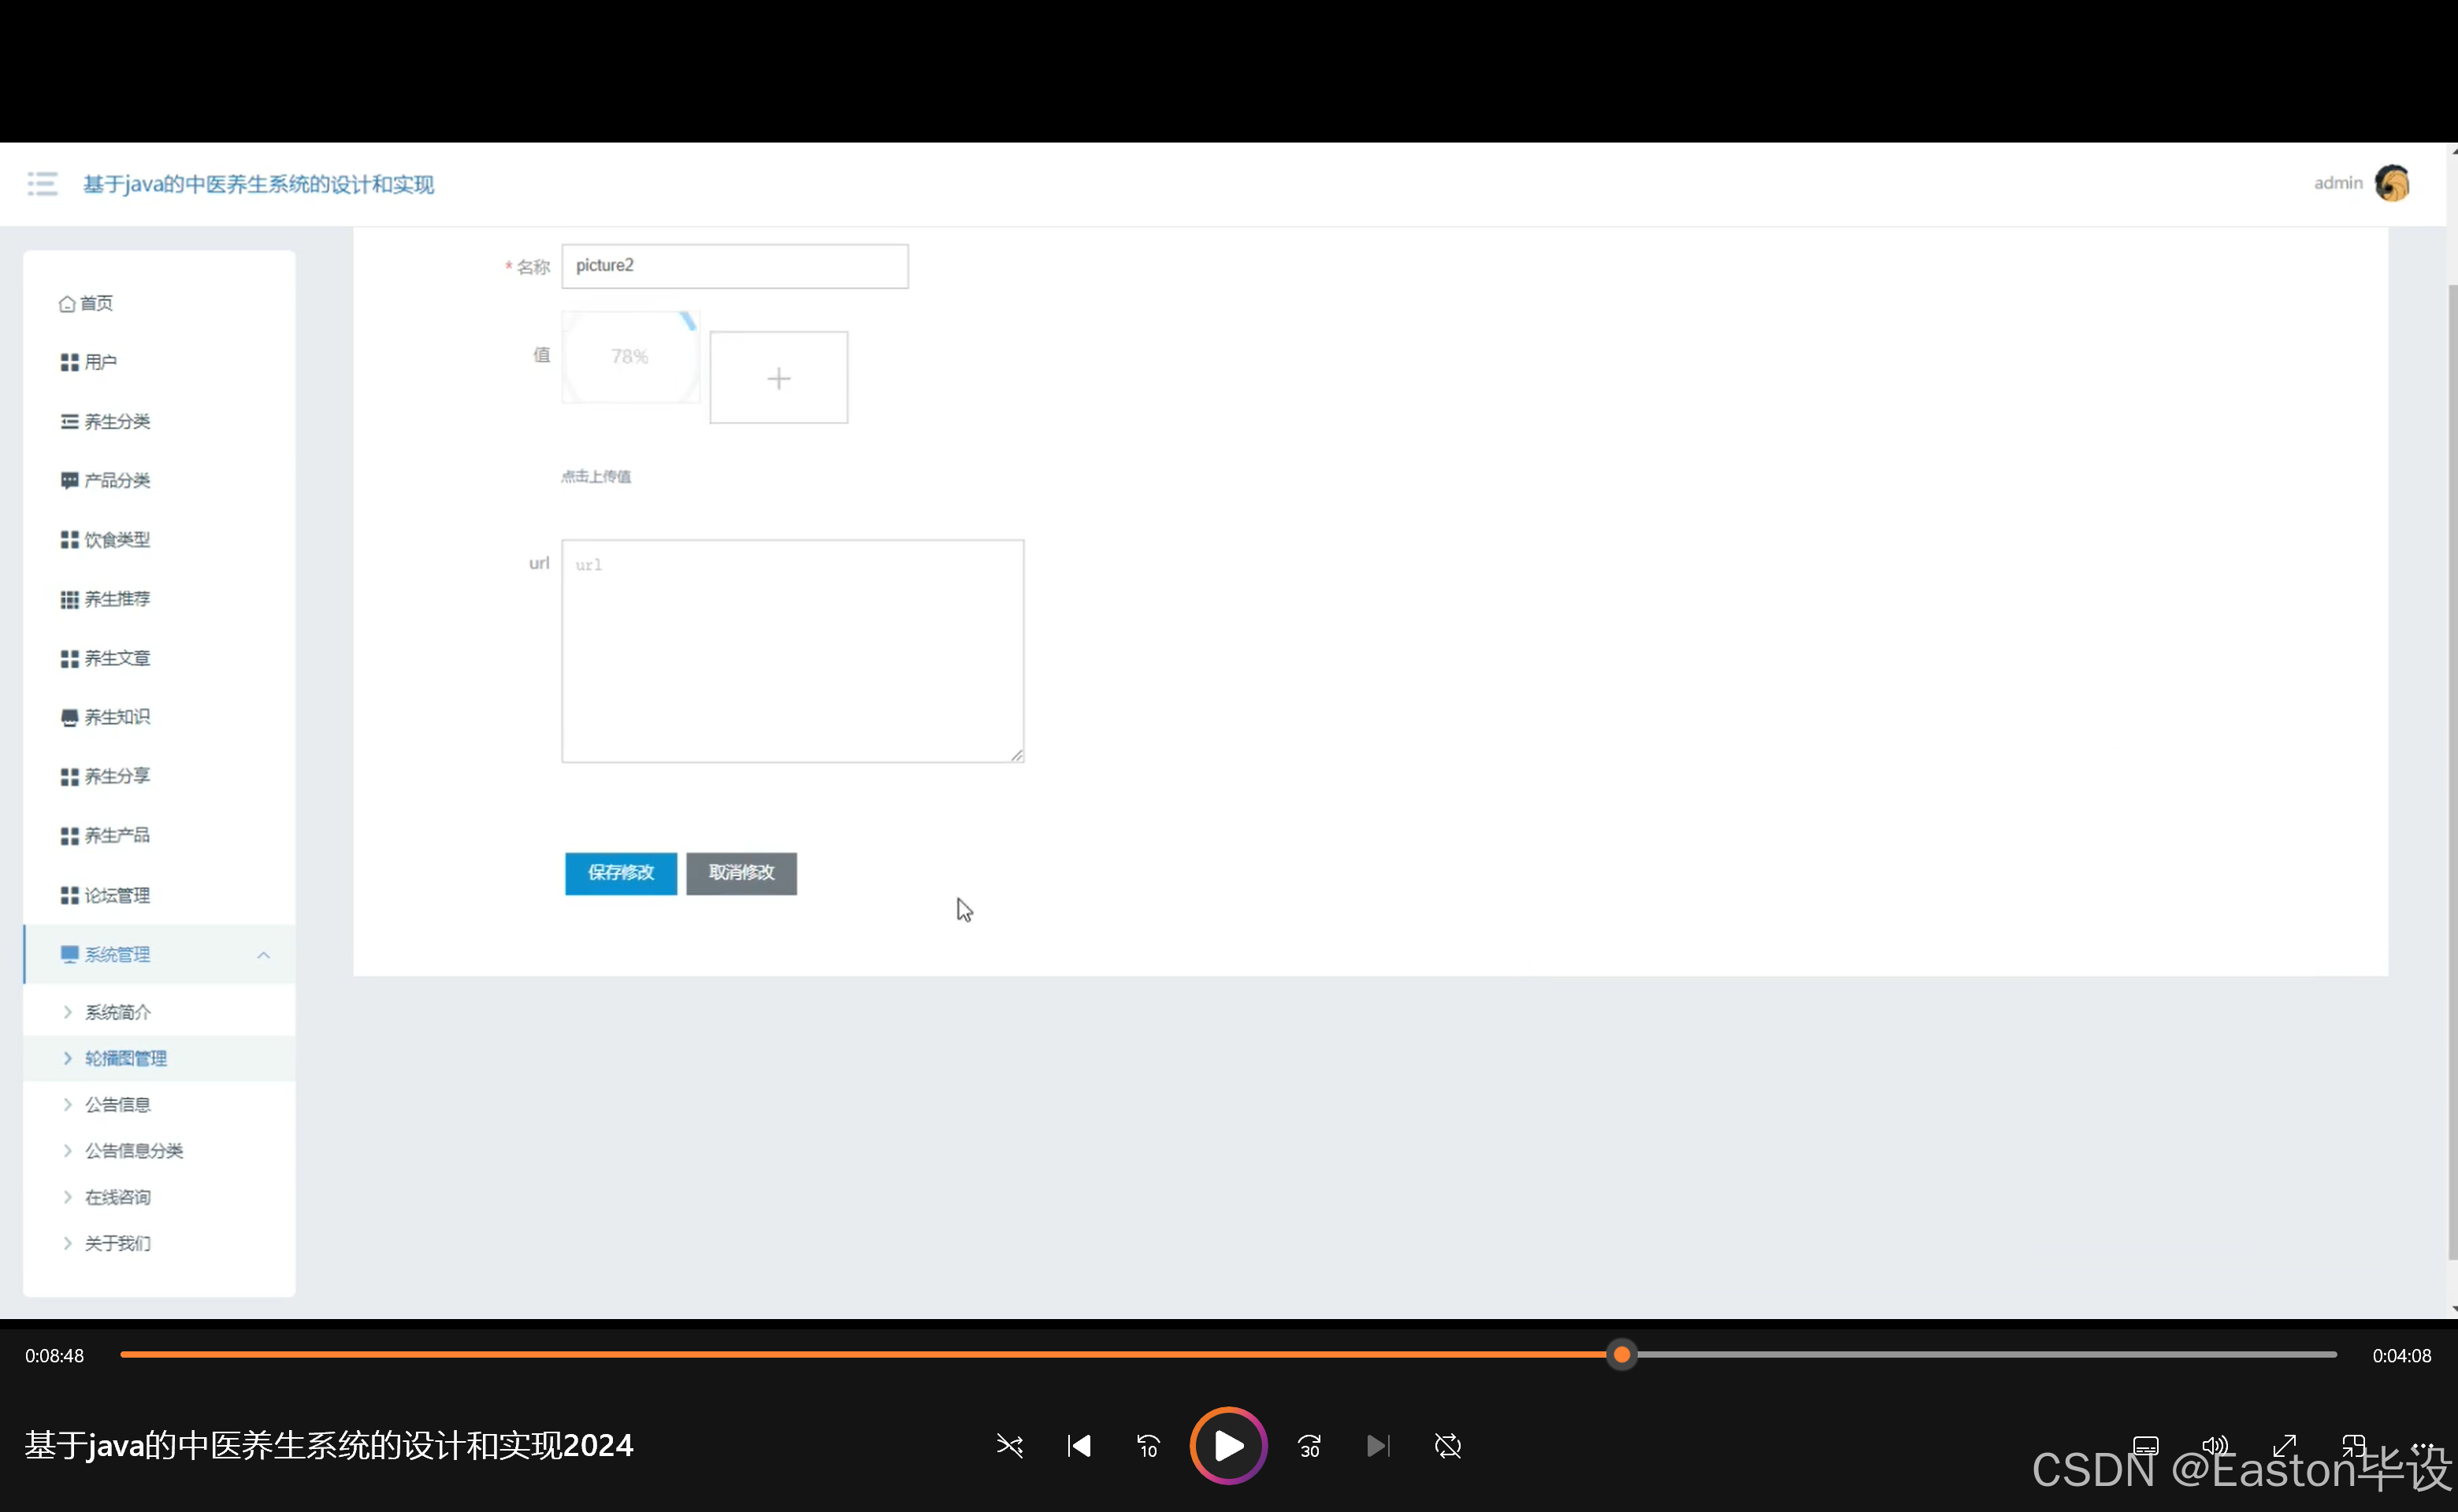The width and height of the screenshot is (2458, 1512).
Task: Toggle the repeat loop icon
Action: coord(1447,1446)
